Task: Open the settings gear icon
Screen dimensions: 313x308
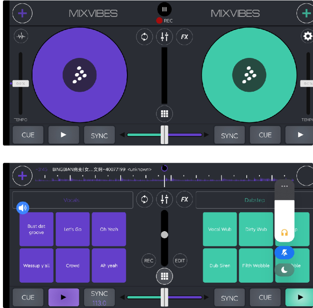Action: (308, 37)
